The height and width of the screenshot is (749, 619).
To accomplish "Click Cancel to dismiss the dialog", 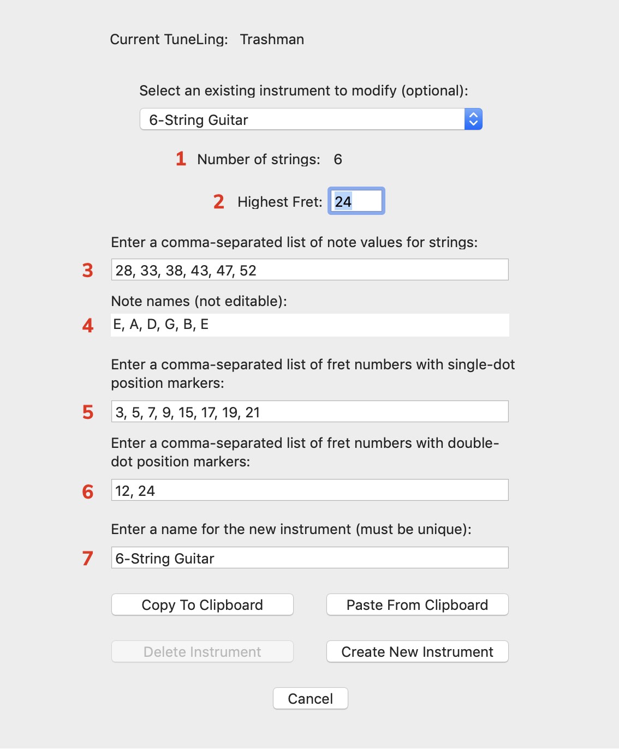I will (310, 698).
